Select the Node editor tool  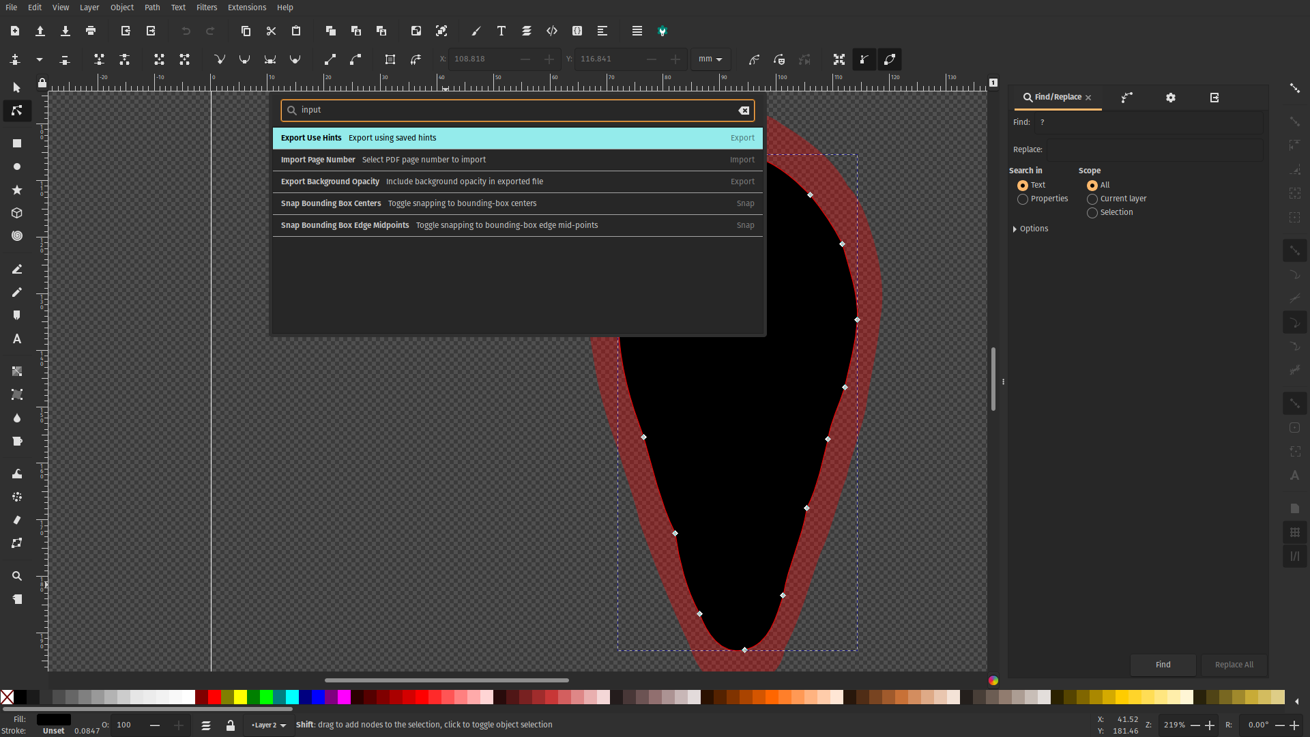[16, 110]
